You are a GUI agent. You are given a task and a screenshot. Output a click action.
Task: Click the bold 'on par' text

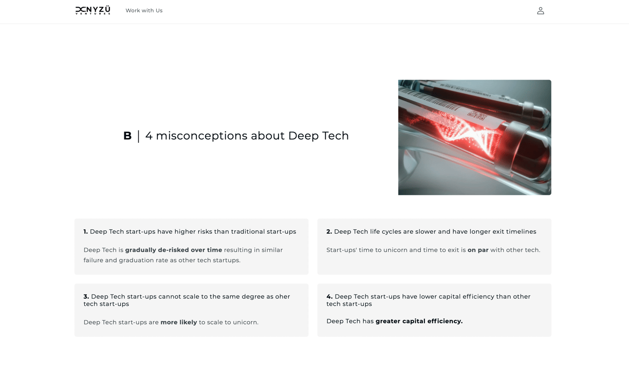478,250
